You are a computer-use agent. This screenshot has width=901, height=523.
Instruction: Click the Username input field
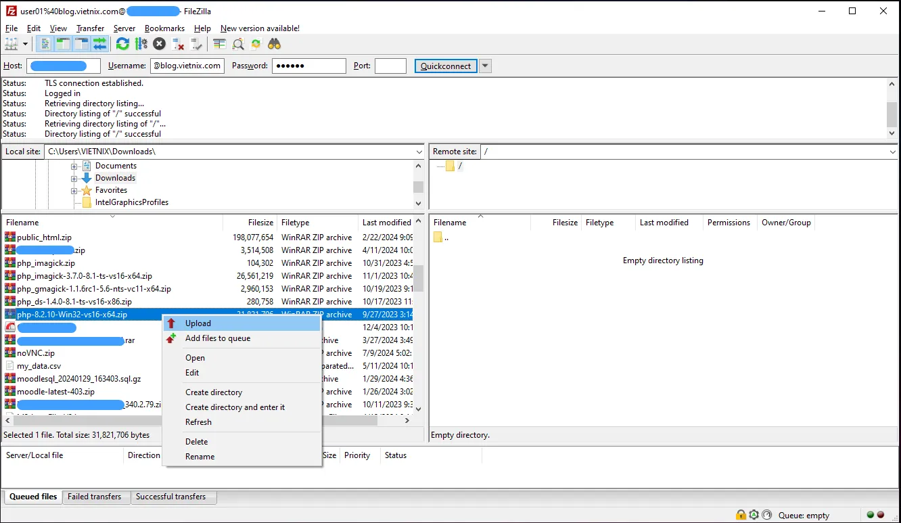click(x=187, y=66)
